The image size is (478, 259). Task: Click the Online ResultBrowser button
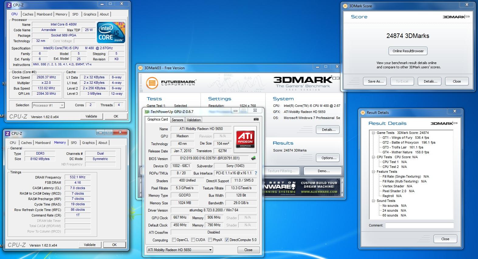click(x=408, y=51)
